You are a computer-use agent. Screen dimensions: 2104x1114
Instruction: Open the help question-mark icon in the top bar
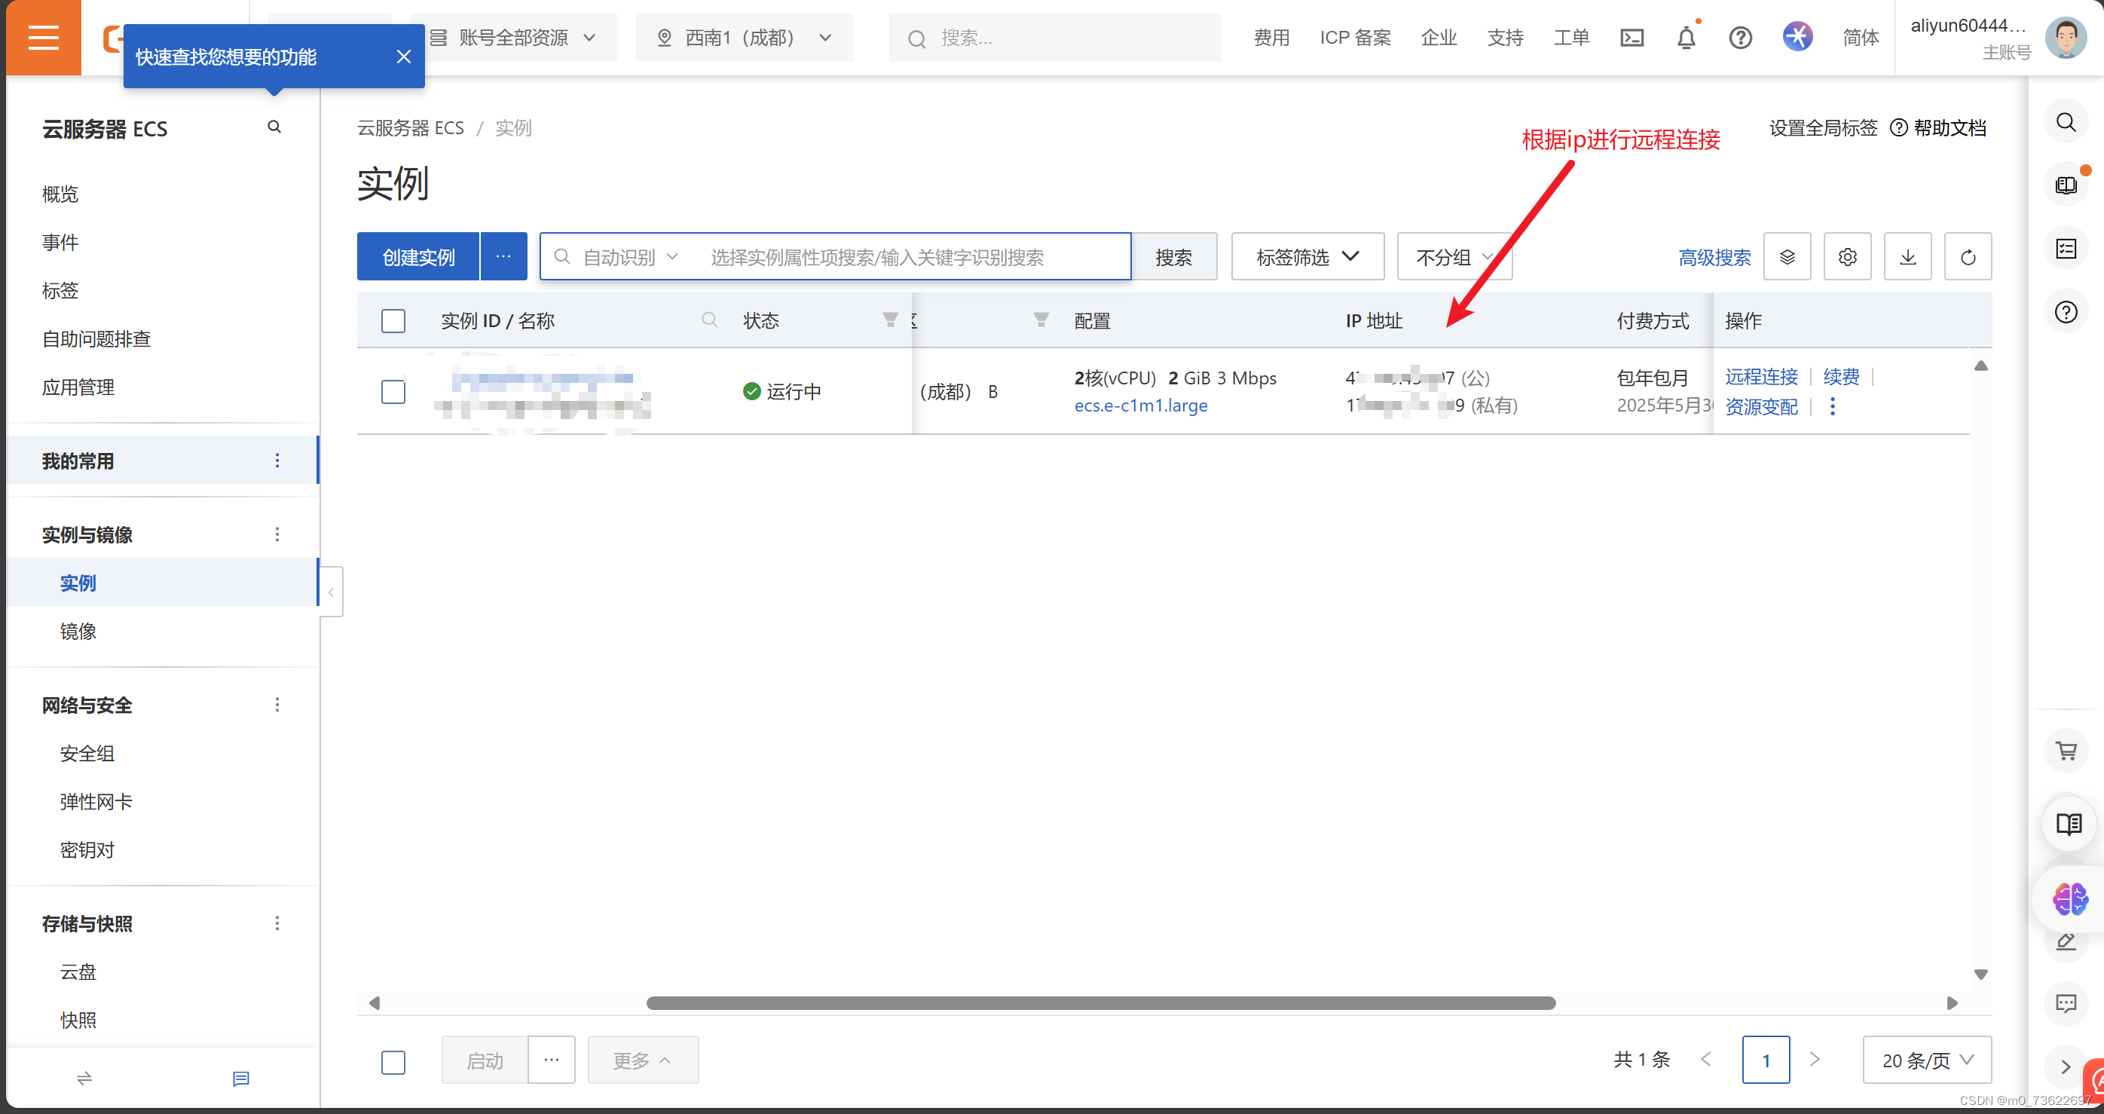[1740, 38]
